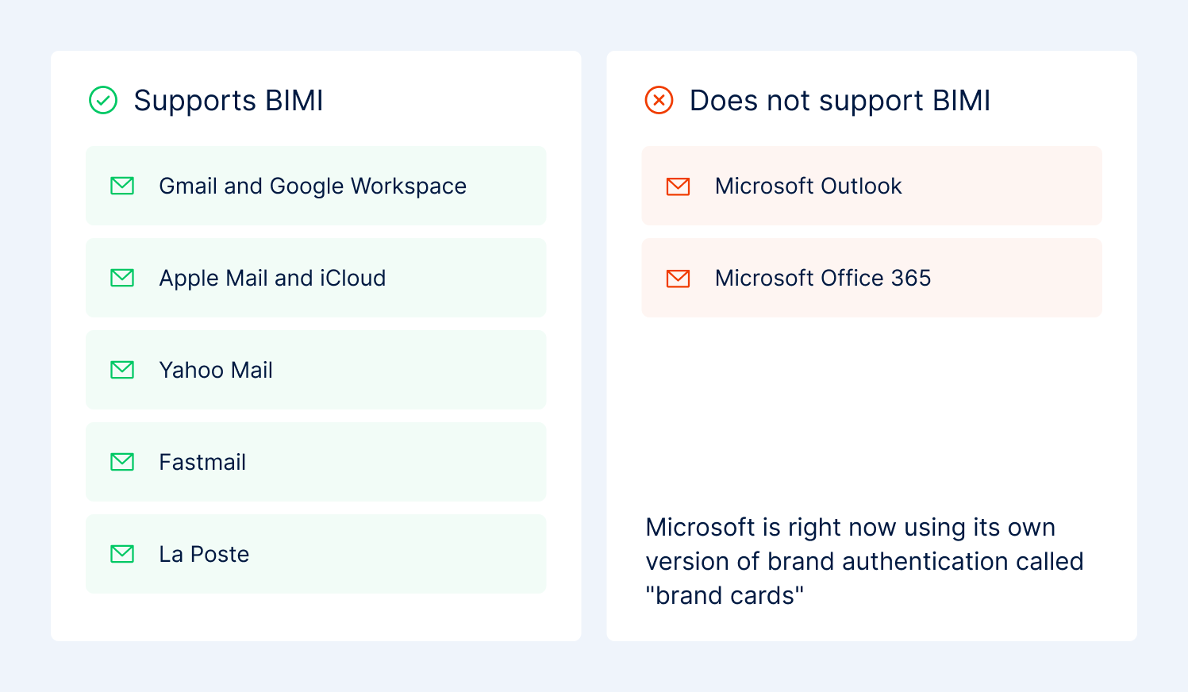Select the Gmail and Google Workspace row
Viewport: 1188px width, 692px height.
click(x=316, y=186)
